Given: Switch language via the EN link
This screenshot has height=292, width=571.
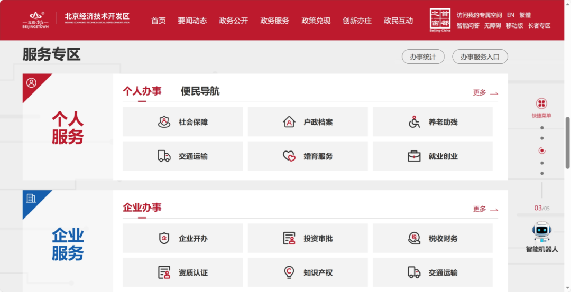Looking at the screenshot, I should click(x=511, y=15).
